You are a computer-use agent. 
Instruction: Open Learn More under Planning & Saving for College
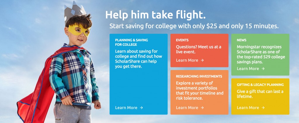(126, 108)
